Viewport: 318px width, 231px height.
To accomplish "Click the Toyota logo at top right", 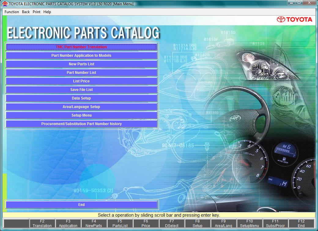I will 294,20.
